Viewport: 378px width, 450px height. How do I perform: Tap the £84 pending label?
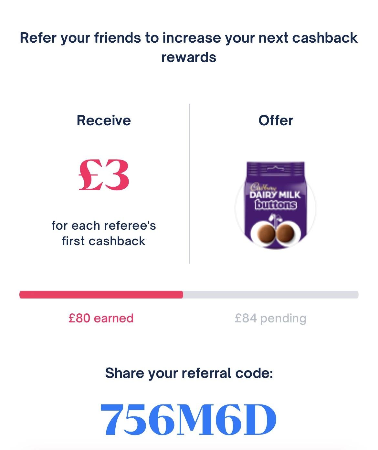click(271, 318)
